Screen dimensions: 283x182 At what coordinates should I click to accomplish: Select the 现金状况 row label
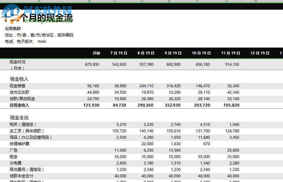pyautogui.click(x=18, y=65)
